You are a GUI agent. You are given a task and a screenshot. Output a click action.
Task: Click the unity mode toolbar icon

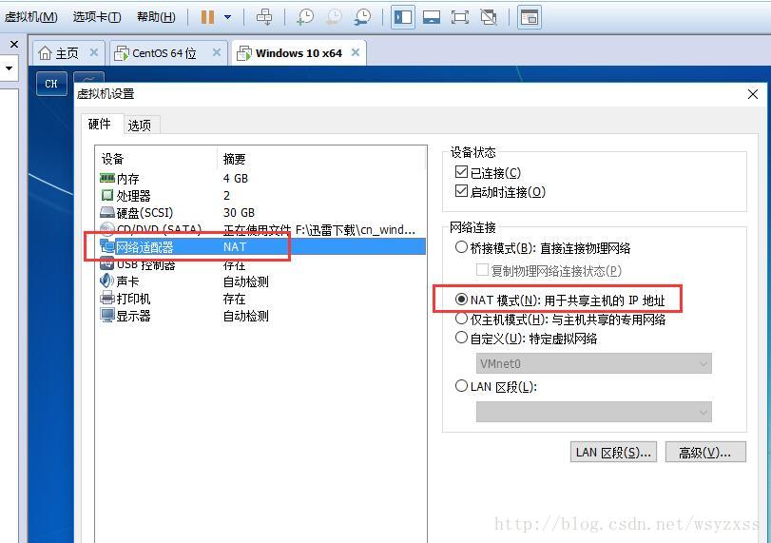point(489,17)
